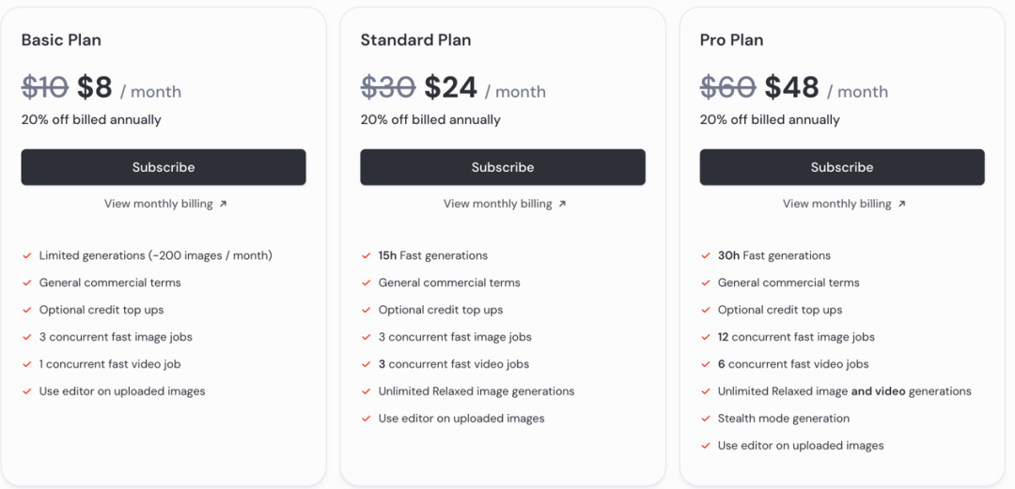Click the arrow icon beside Basic's monthly billing

tap(223, 204)
